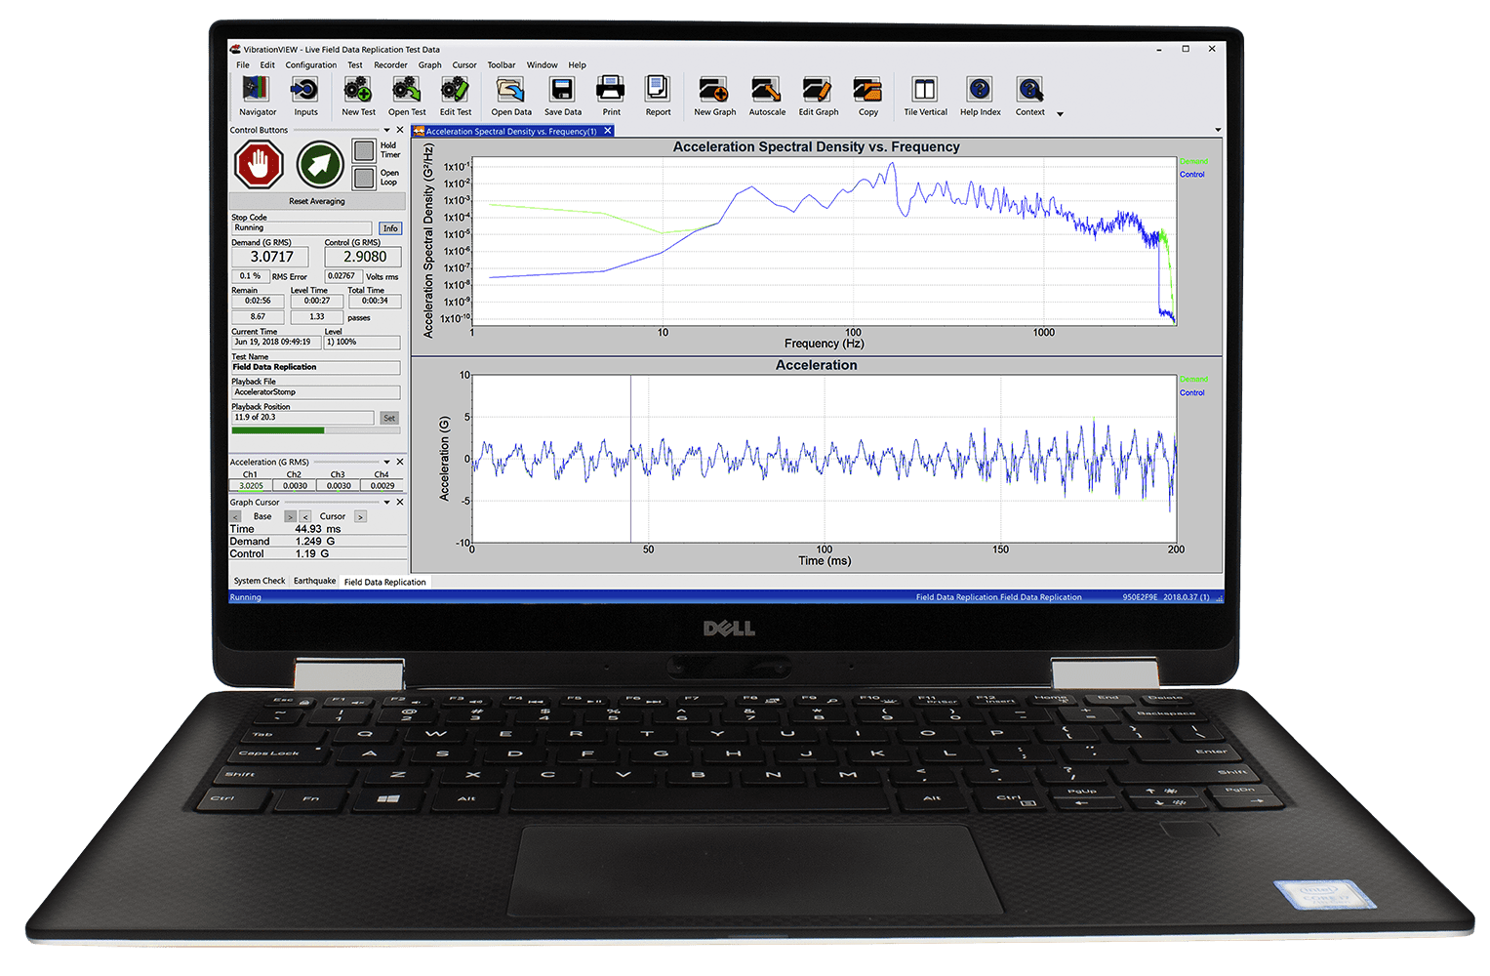
Task: Click the New Test toolbar icon
Action: tap(357, 90)
